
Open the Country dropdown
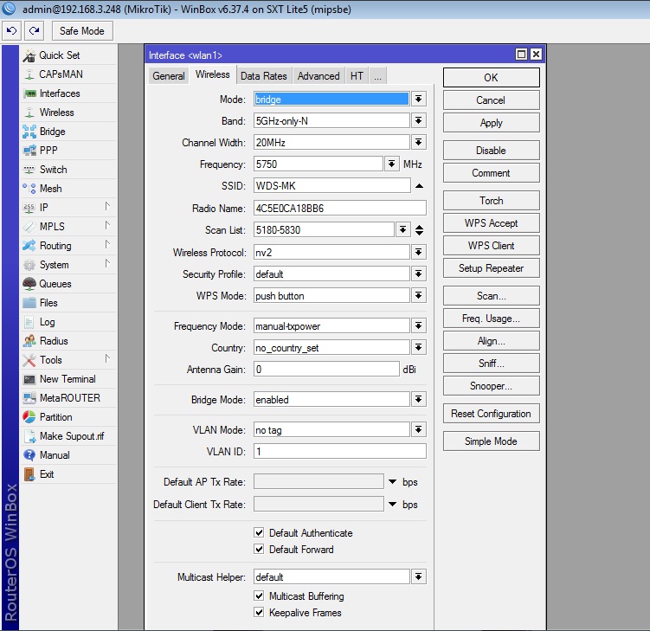(x=419, y=347)
